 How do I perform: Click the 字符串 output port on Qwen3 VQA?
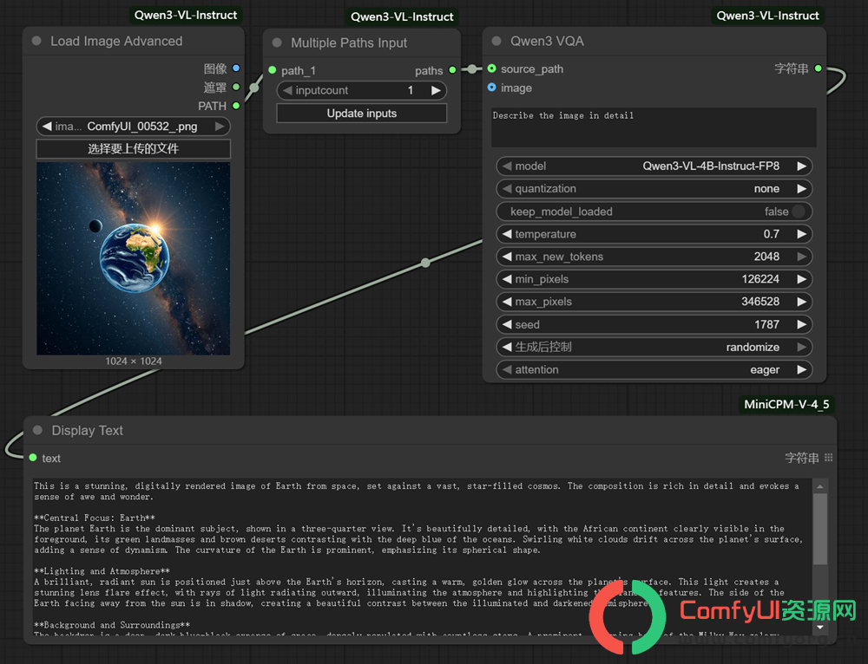coord(819,68)
